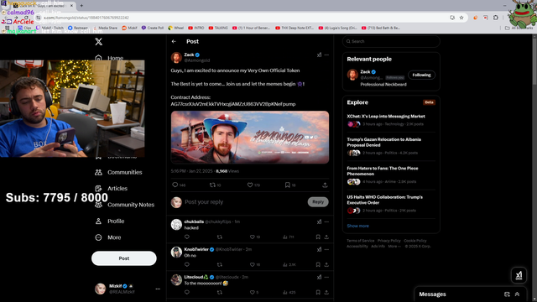Bookmark the chukballs reply
This screenshot has height=302, width=537.
[x=318, y=237]
